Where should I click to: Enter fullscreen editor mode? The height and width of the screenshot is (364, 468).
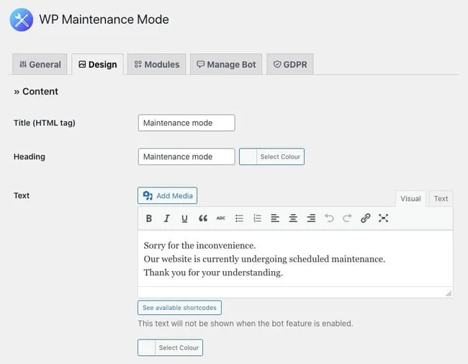(383, 218)
